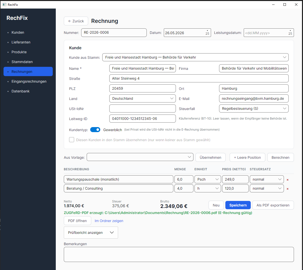This screenshot has width=303, height=270.
Task: Open the Land dropdown showing Deutschland
Action: (142, 98)
